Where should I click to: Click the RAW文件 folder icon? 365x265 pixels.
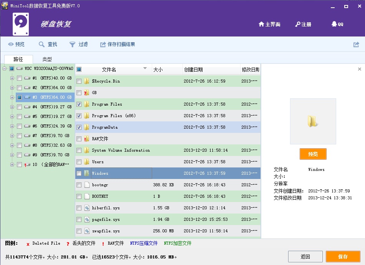pyautogui.click(x=86, y=139)
